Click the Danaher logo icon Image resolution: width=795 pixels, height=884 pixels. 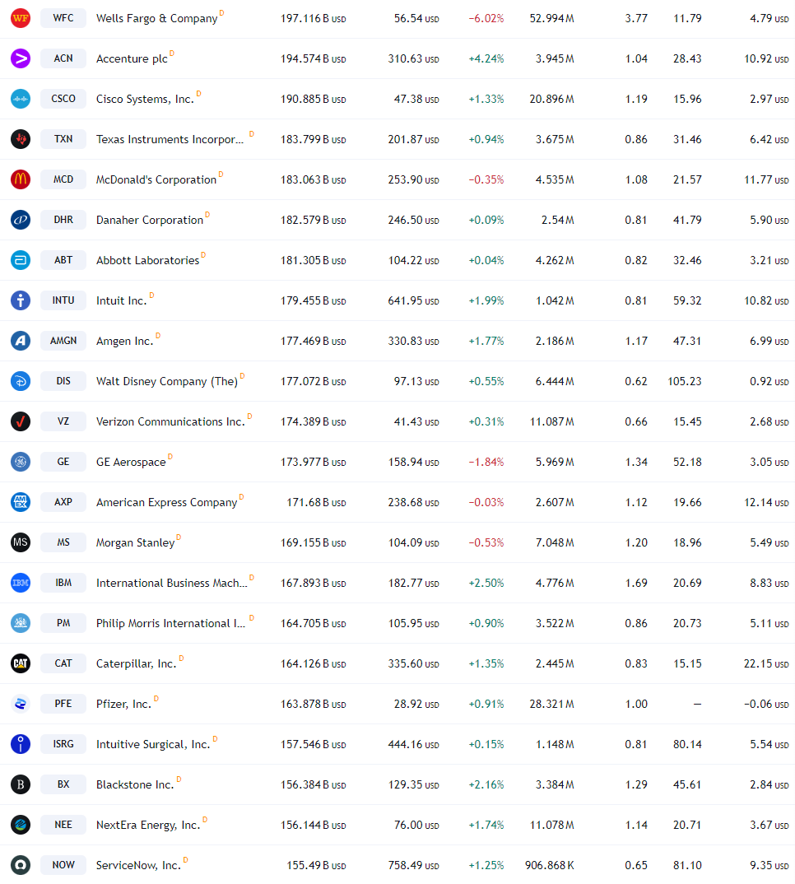(x=21, y=220)
